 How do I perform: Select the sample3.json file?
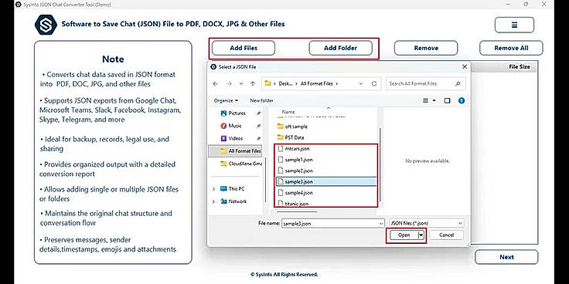click(x=326, y=182)
